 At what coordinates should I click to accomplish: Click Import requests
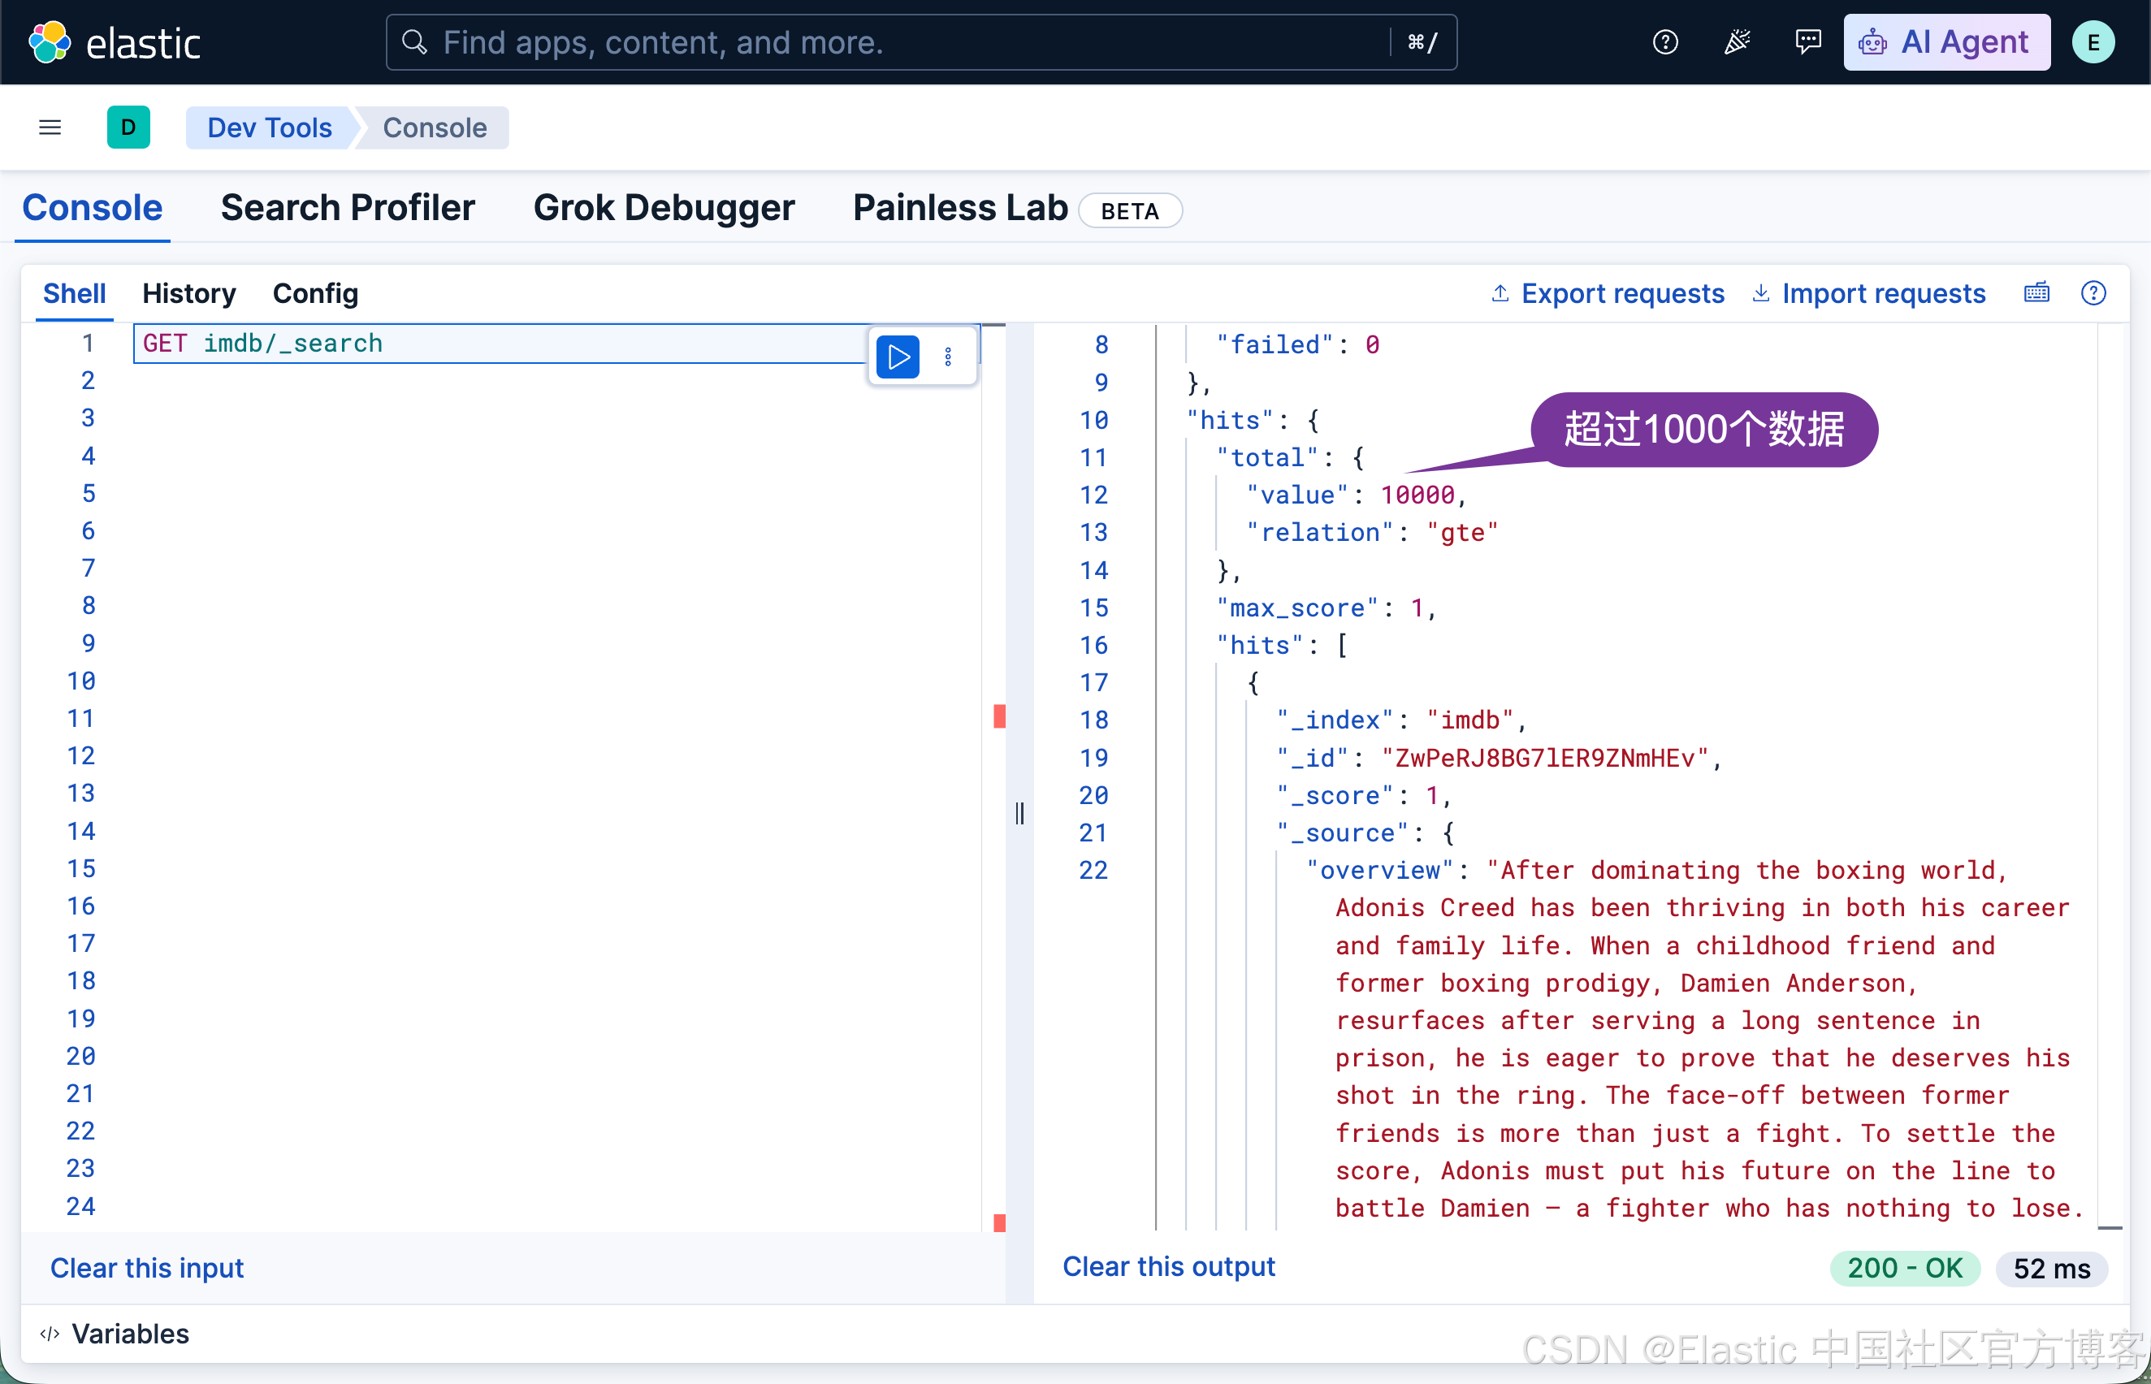[1869, 294]
